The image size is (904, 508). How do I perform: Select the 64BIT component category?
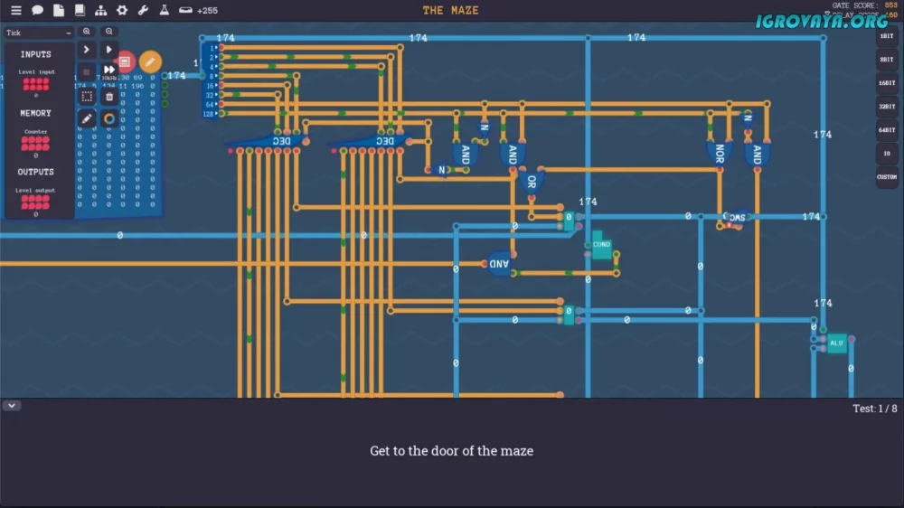point(887,130)
